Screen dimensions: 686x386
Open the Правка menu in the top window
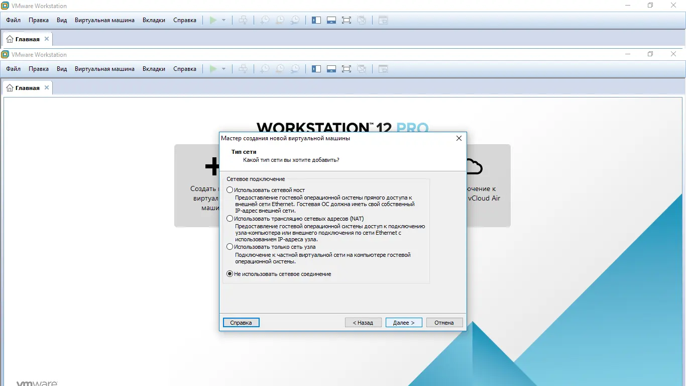(x=39, y=20)
